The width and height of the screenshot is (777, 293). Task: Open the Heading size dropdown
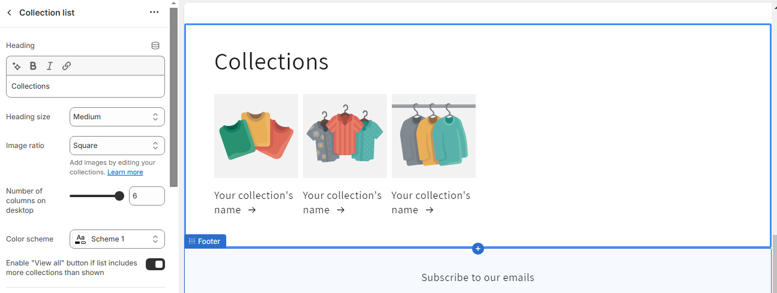(x=117, y=117)
